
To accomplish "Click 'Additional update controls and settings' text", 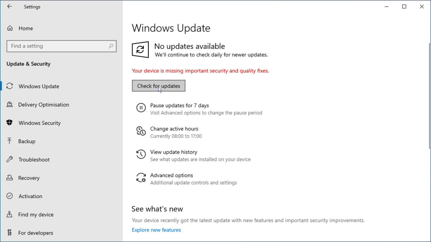I will 194,182.
